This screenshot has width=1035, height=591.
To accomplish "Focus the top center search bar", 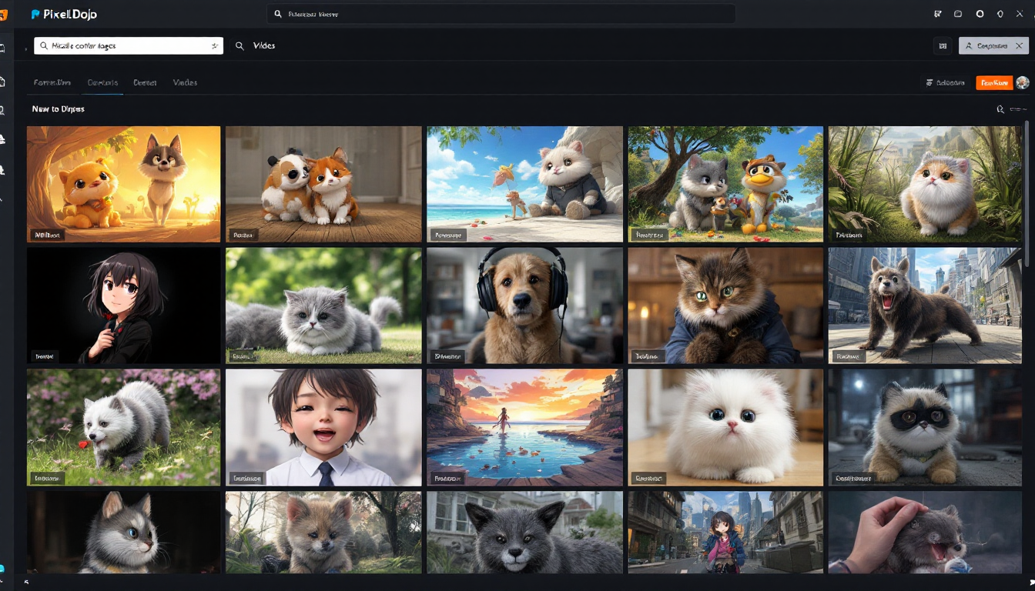I will coord(501,14).
